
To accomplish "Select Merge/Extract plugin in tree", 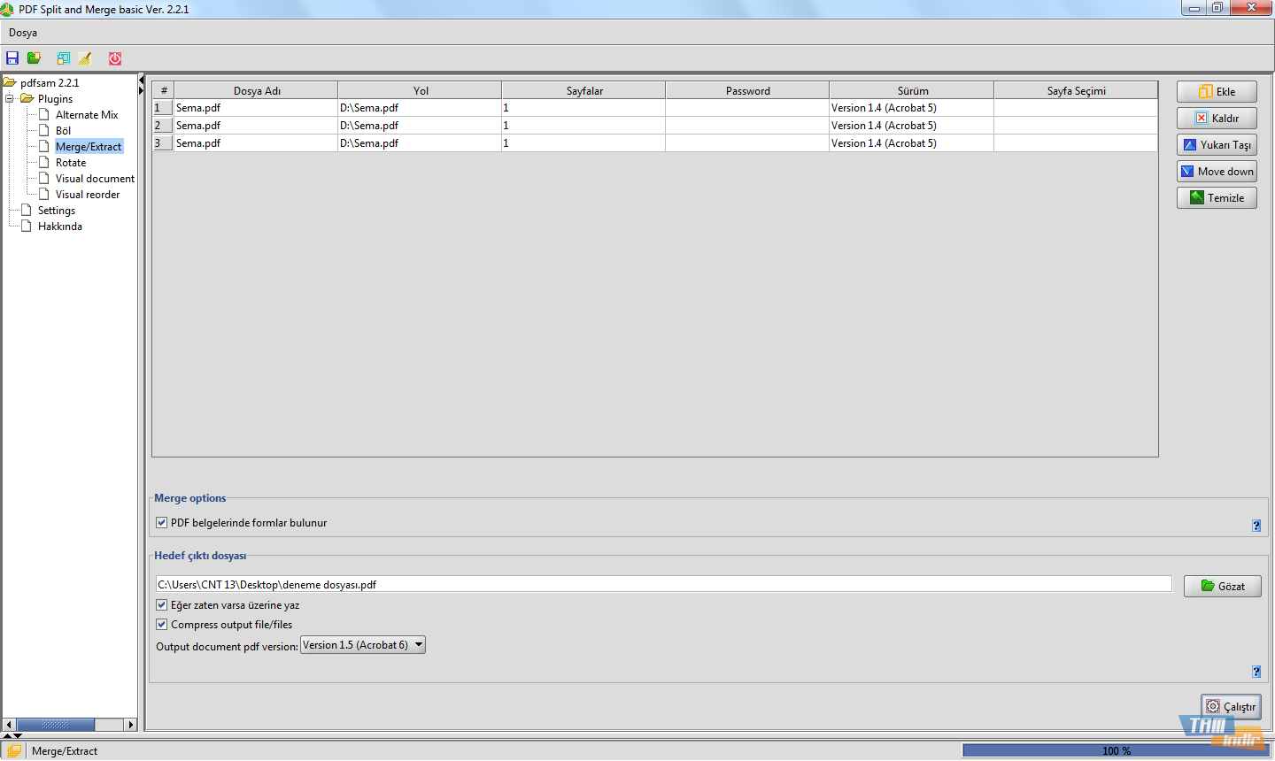I will (x=89, y=147).
